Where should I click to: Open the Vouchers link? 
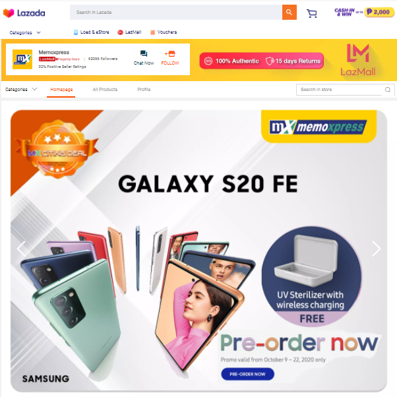pos(164,32)
